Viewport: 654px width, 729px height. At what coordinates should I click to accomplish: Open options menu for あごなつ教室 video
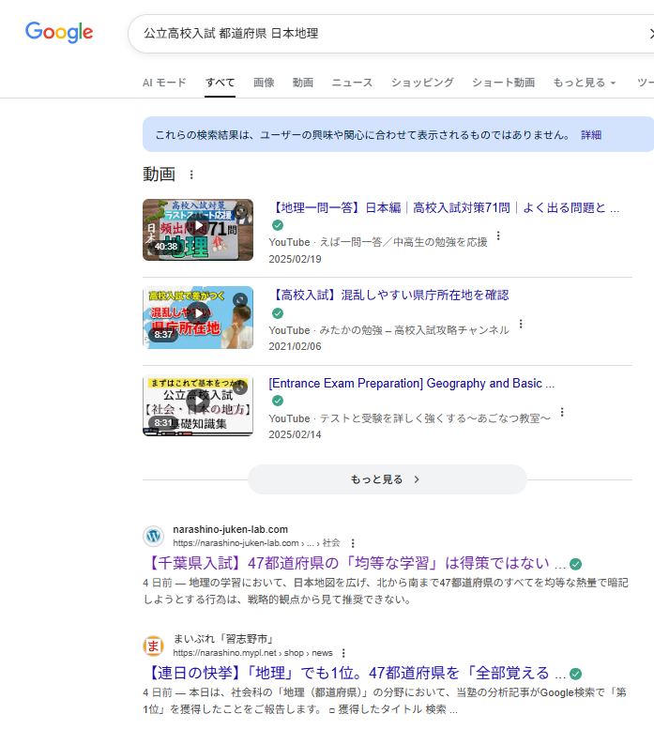coord(562,412)
